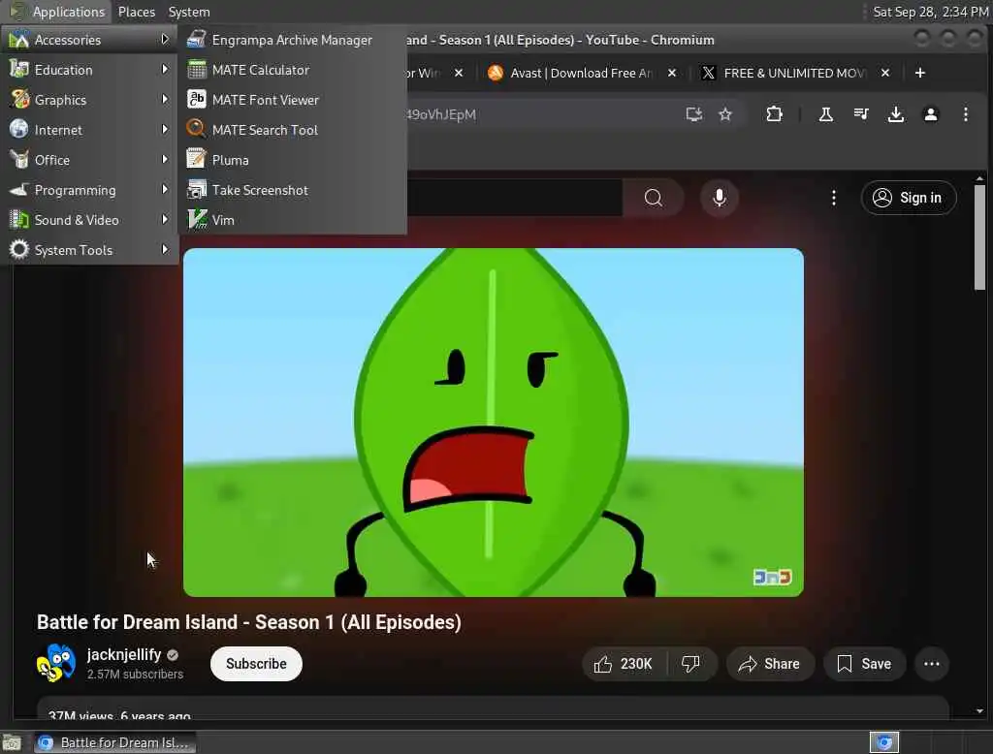Click the scrollbar down arrow
This screenshot has height=754, width=993.
tap(979, 711)
